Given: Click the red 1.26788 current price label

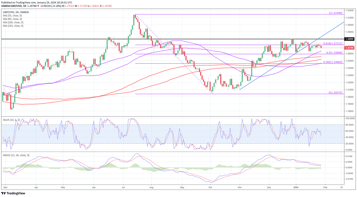Looking at the screenshot, I should [349, 48].
